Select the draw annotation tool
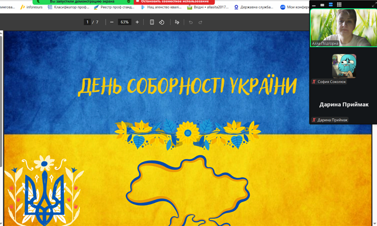The image size is (377, 226). (177, 22)
